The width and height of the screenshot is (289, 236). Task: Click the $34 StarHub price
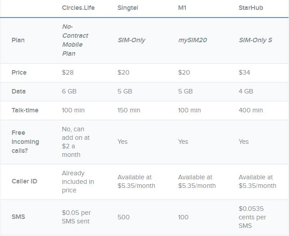[x=245, y=72]
